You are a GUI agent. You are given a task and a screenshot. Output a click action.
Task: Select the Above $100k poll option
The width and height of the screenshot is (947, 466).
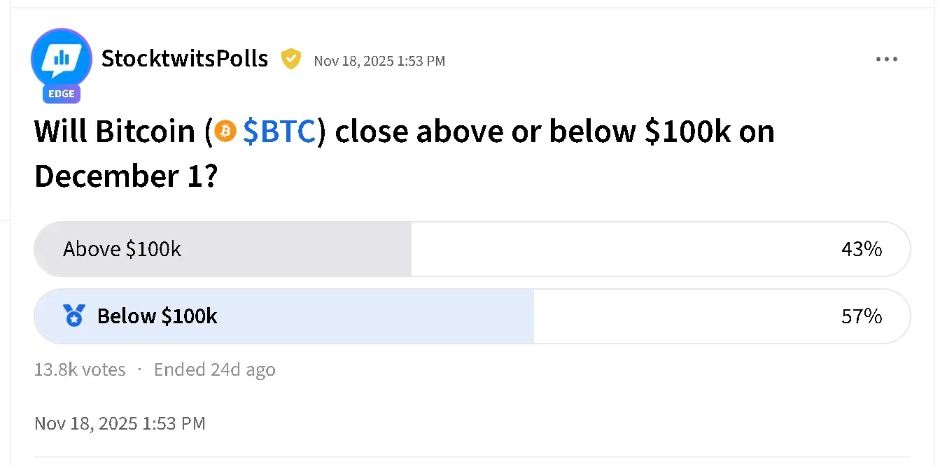(122, 249)
